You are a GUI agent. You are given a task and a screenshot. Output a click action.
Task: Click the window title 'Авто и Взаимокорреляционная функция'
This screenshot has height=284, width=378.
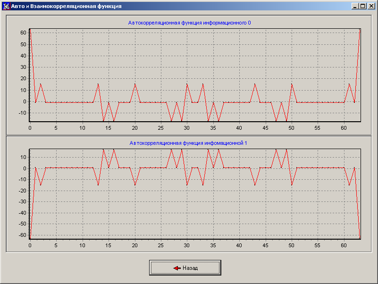point(66,6)
